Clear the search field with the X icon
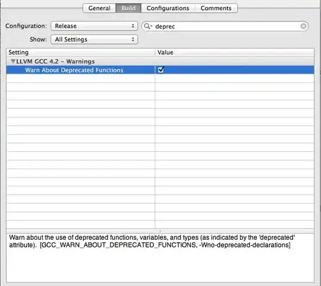 click(303, 26)
